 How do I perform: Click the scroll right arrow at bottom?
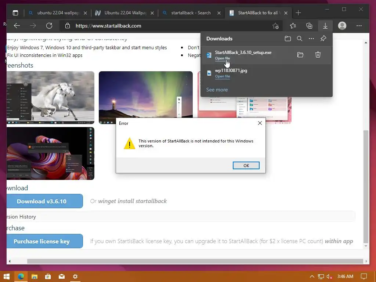pyautogui.click(x=366, y=261)
